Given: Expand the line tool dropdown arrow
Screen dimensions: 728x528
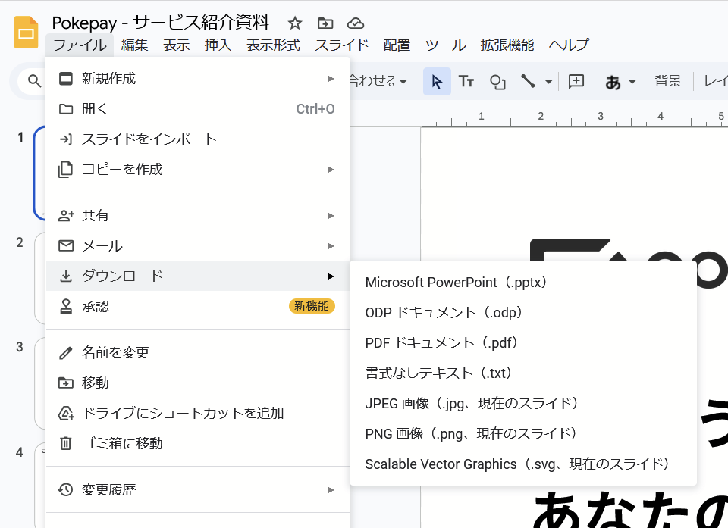Looking at the screenshot, I should 548,82.
